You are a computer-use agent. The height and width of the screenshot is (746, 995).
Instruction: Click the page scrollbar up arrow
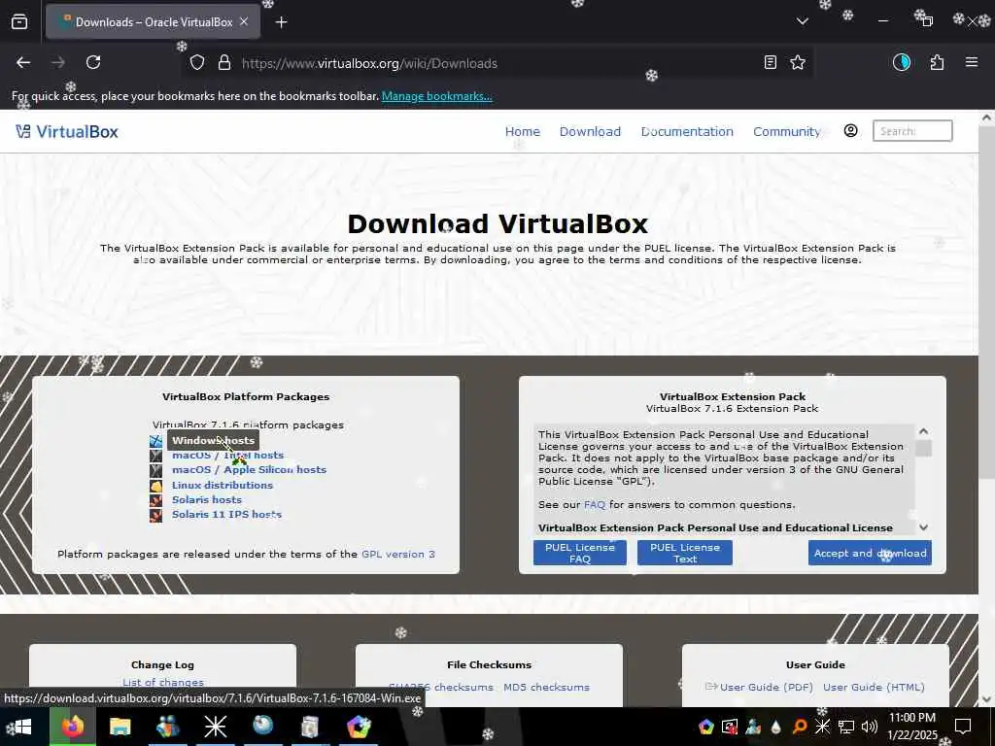click(x=986, y=118)
